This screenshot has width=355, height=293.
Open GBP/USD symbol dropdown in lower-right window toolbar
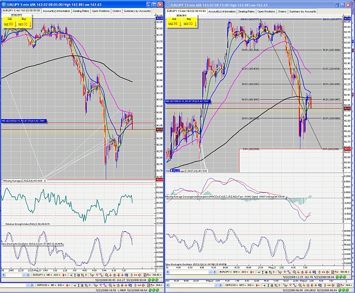click(231, 285)
